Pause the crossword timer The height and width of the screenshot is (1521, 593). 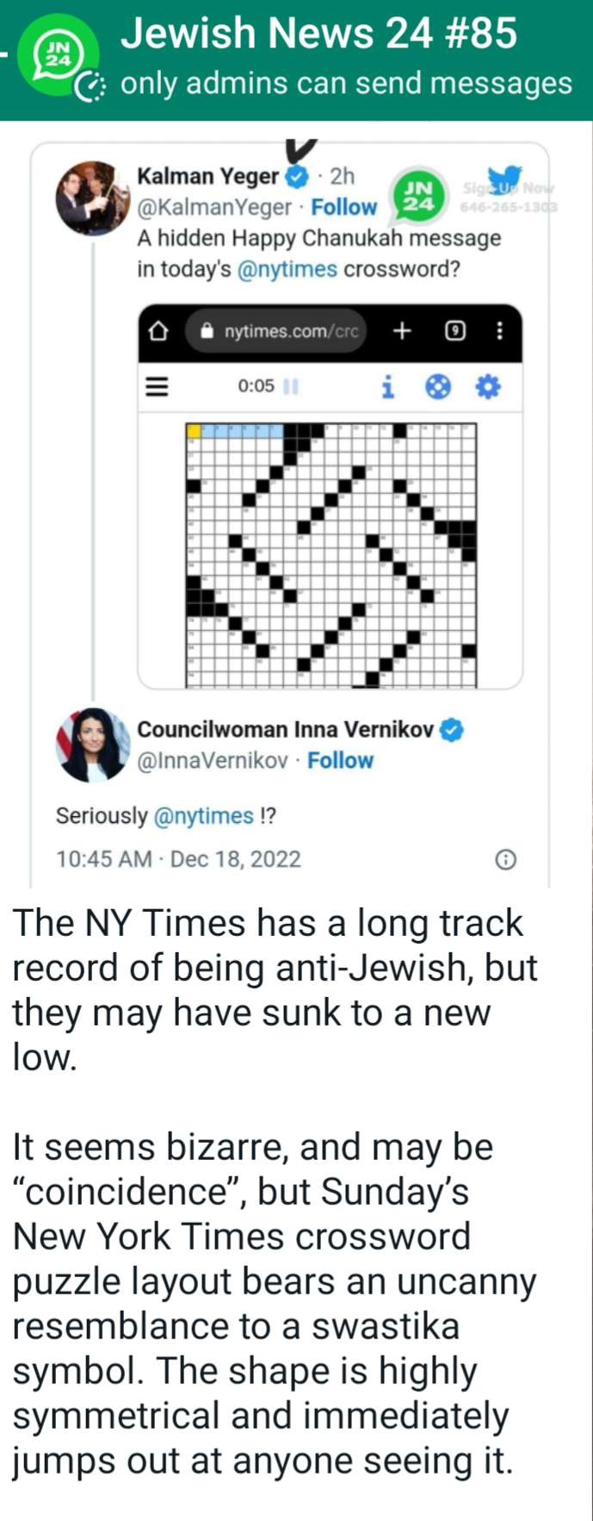tap(290, 387)
